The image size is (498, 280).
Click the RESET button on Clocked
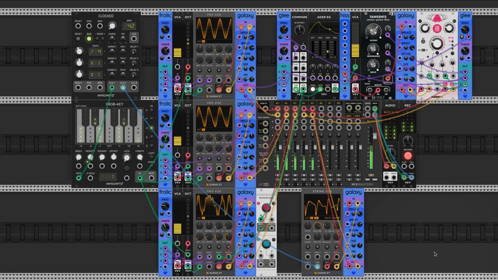[78, 39]
